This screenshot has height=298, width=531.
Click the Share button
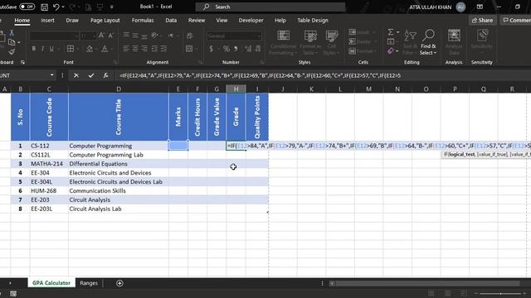pos(482,20)
